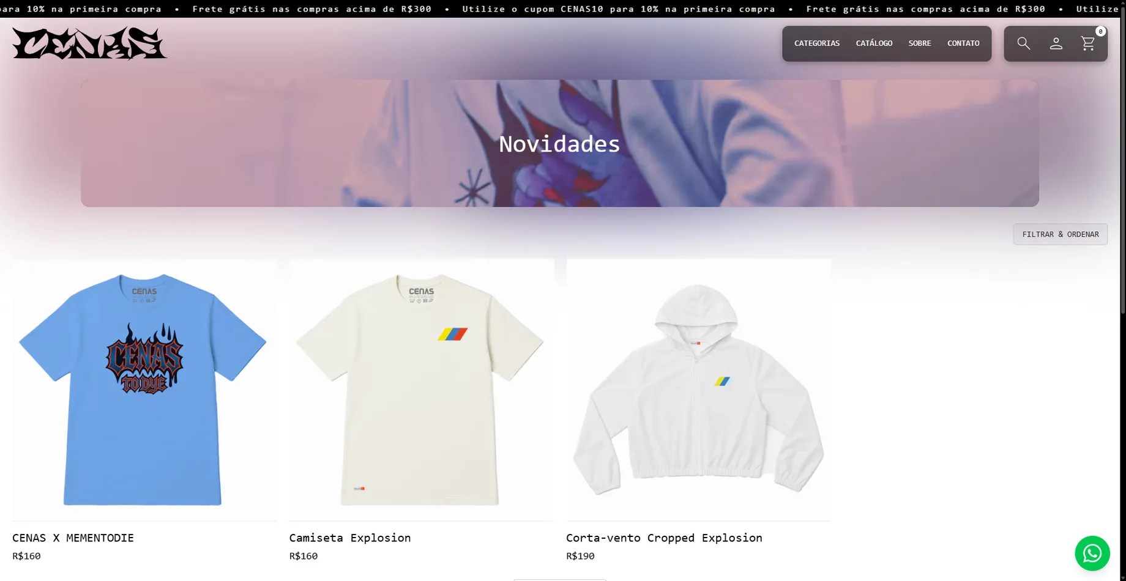
Task: Click the user account icon
Action: point(1056,43)
